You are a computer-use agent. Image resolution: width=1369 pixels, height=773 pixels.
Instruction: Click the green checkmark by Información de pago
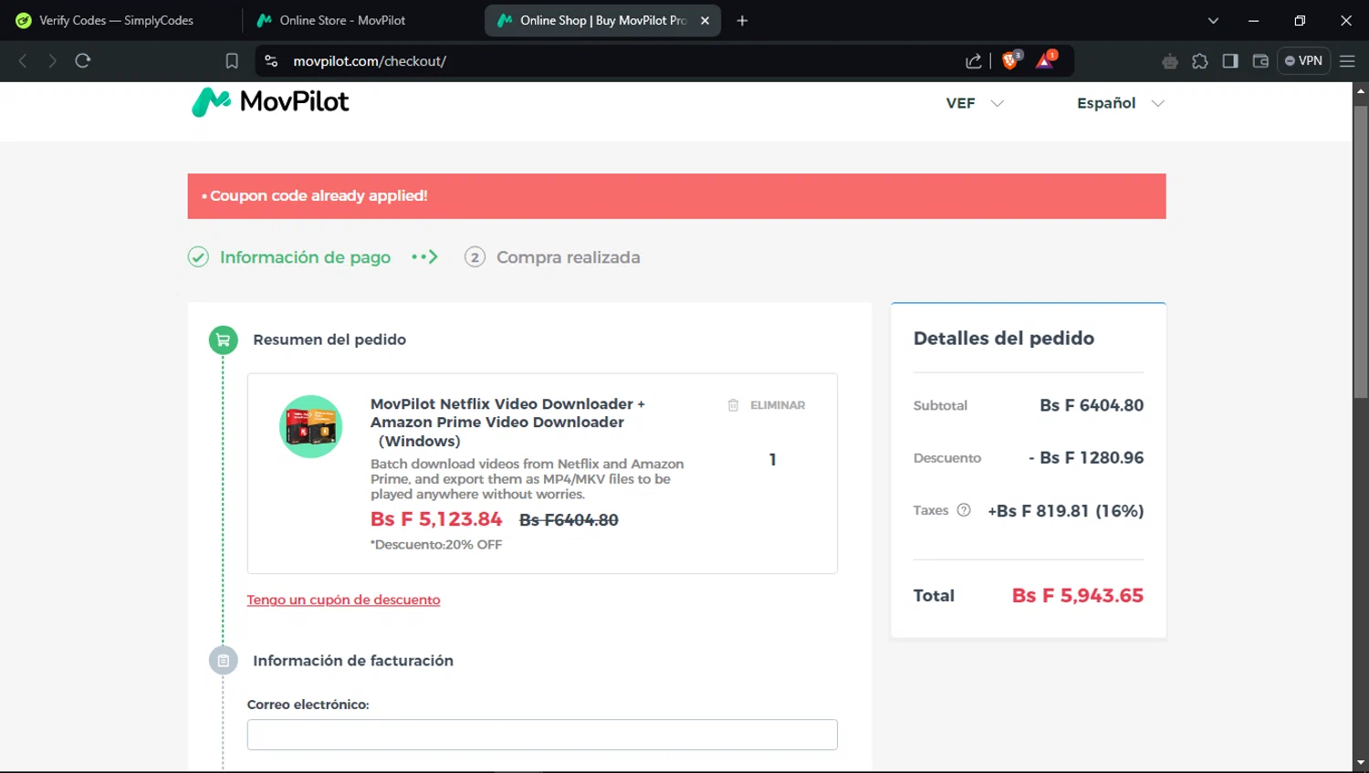pos(198,257)
